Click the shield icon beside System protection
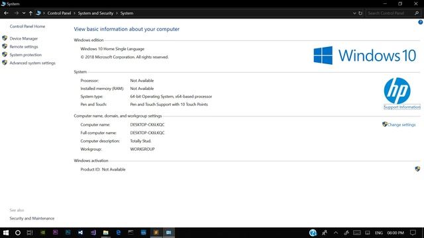 [x=5, y=54]
